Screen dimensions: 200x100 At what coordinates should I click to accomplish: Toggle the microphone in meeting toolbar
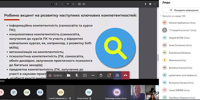point(77,75)
